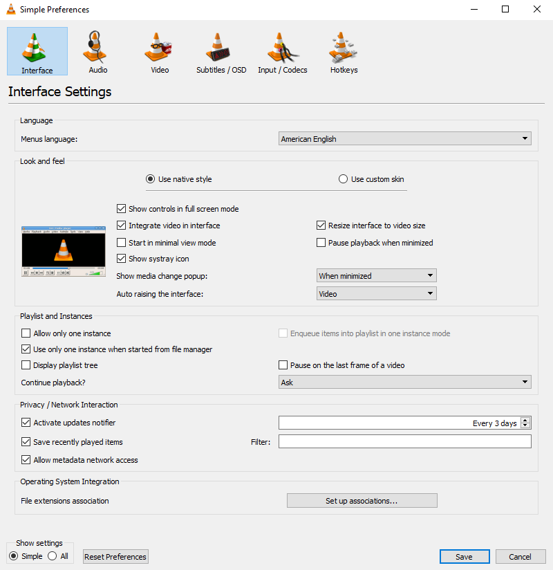The image size is (553, 570).
Task: Open the Hotkeys settings category
Action: [344, 51]
